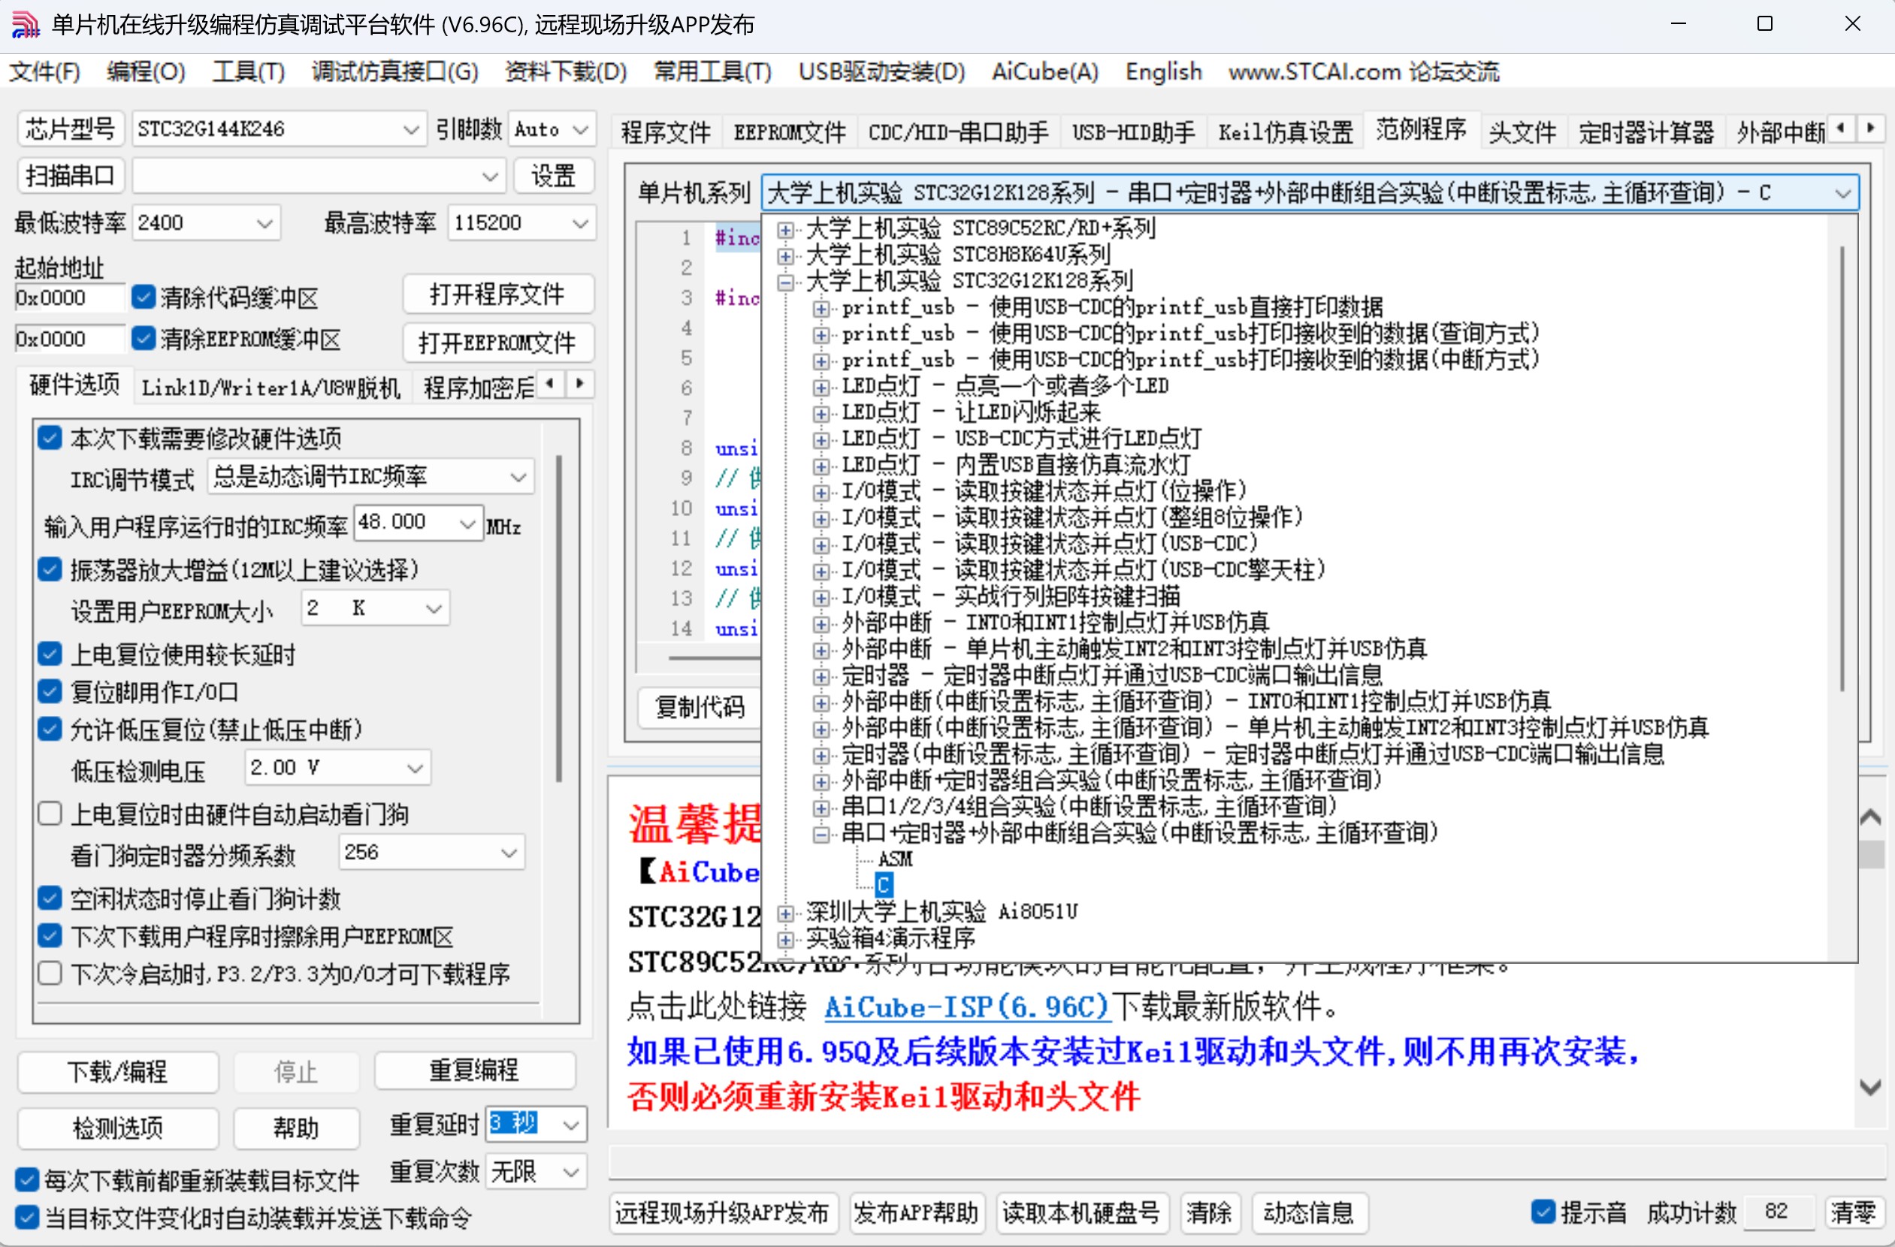The width and height of the screenshot is (1895, 1247).
Task: Collapse the STC32G12K128 series tree node
Action: pos(785,282)
